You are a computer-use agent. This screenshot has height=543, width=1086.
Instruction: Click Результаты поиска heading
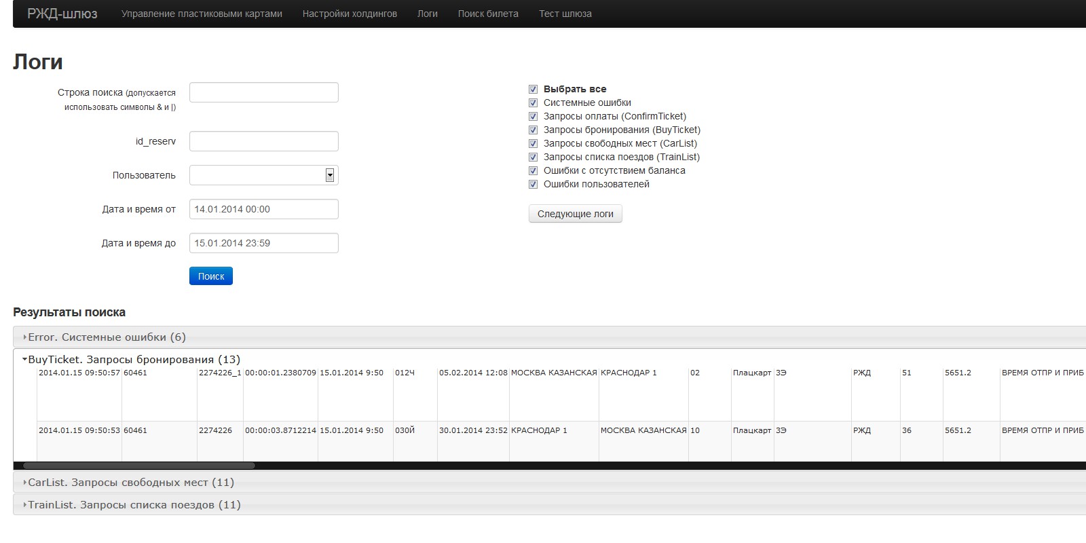[x=69, y=312]
